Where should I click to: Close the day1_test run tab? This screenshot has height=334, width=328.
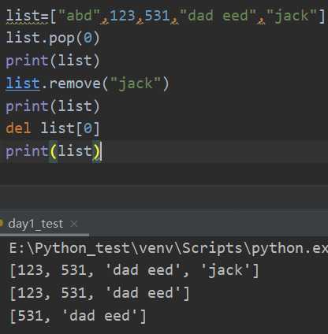click(74, 224)
